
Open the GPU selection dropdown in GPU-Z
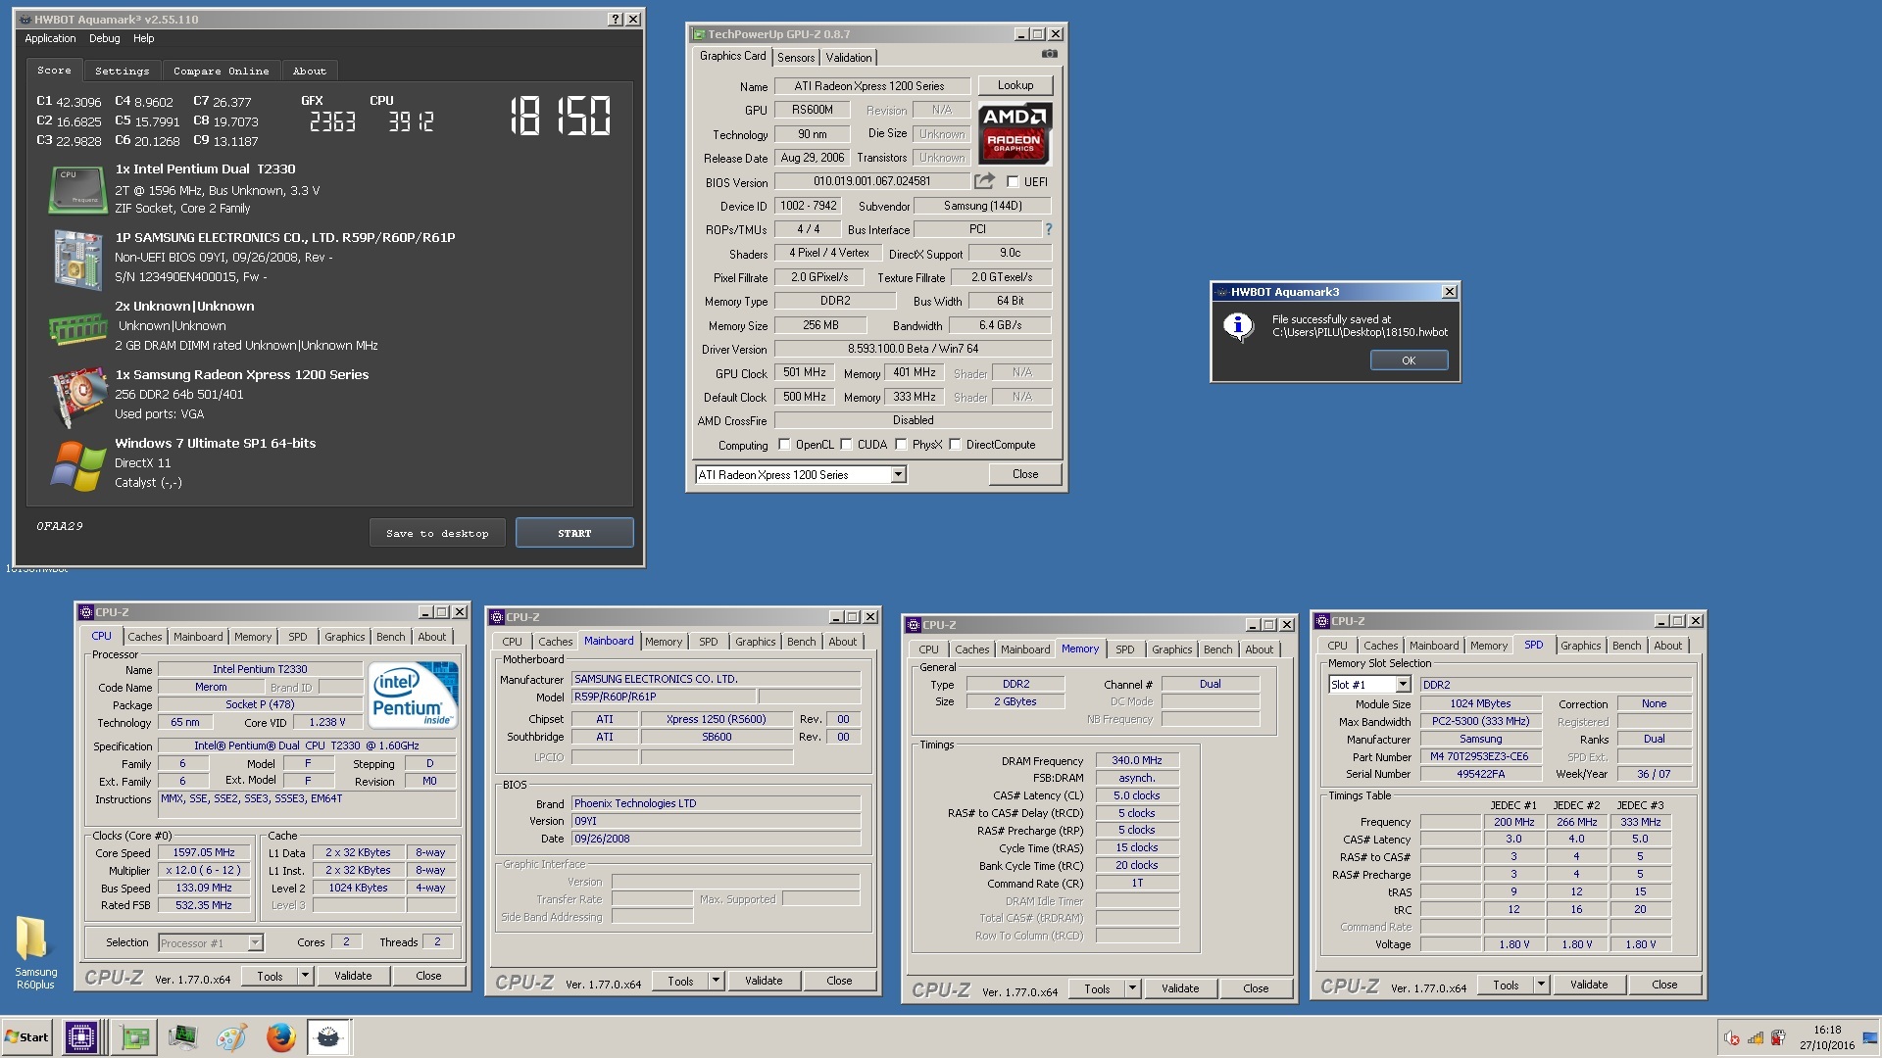897,475
